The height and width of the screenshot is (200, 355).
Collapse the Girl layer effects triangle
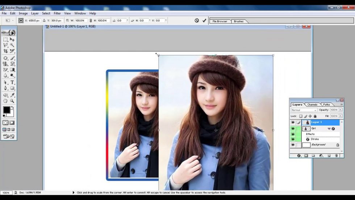(x=329, y=128)
